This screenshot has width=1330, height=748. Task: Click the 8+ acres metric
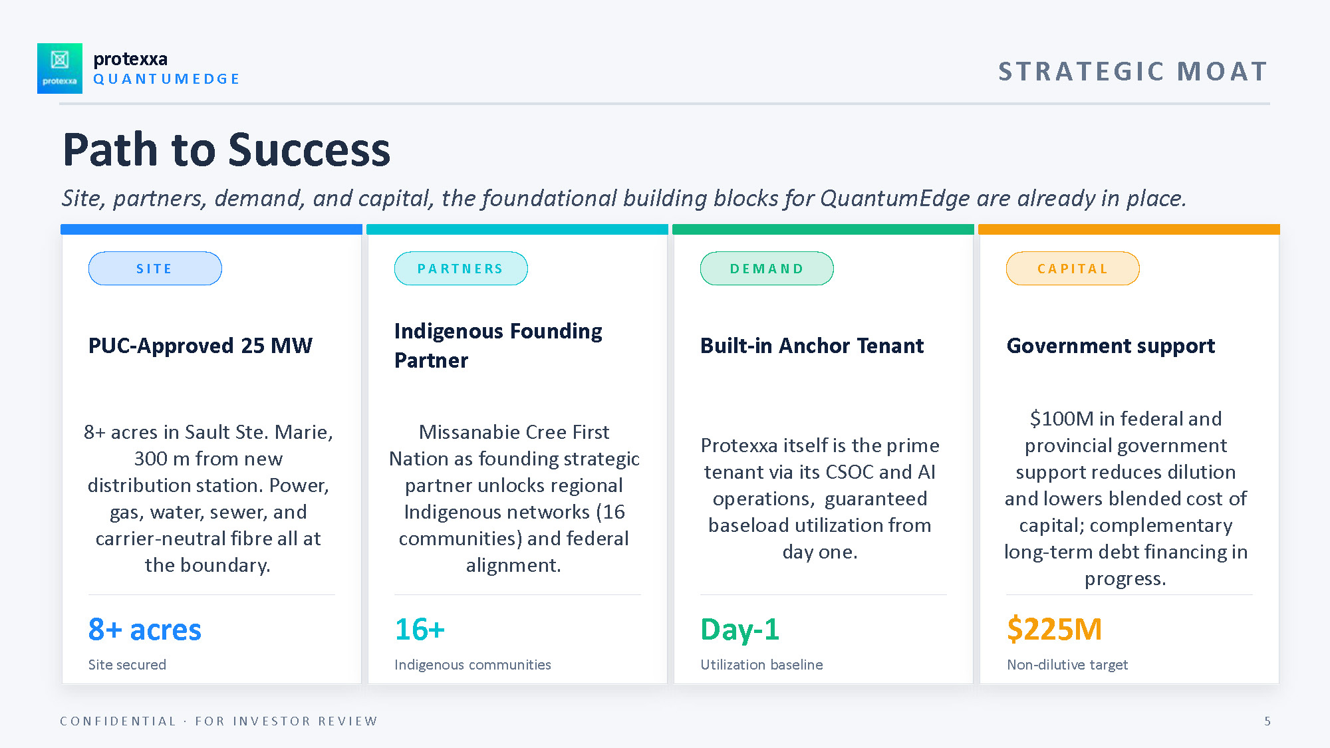click(x=144, y=629)
